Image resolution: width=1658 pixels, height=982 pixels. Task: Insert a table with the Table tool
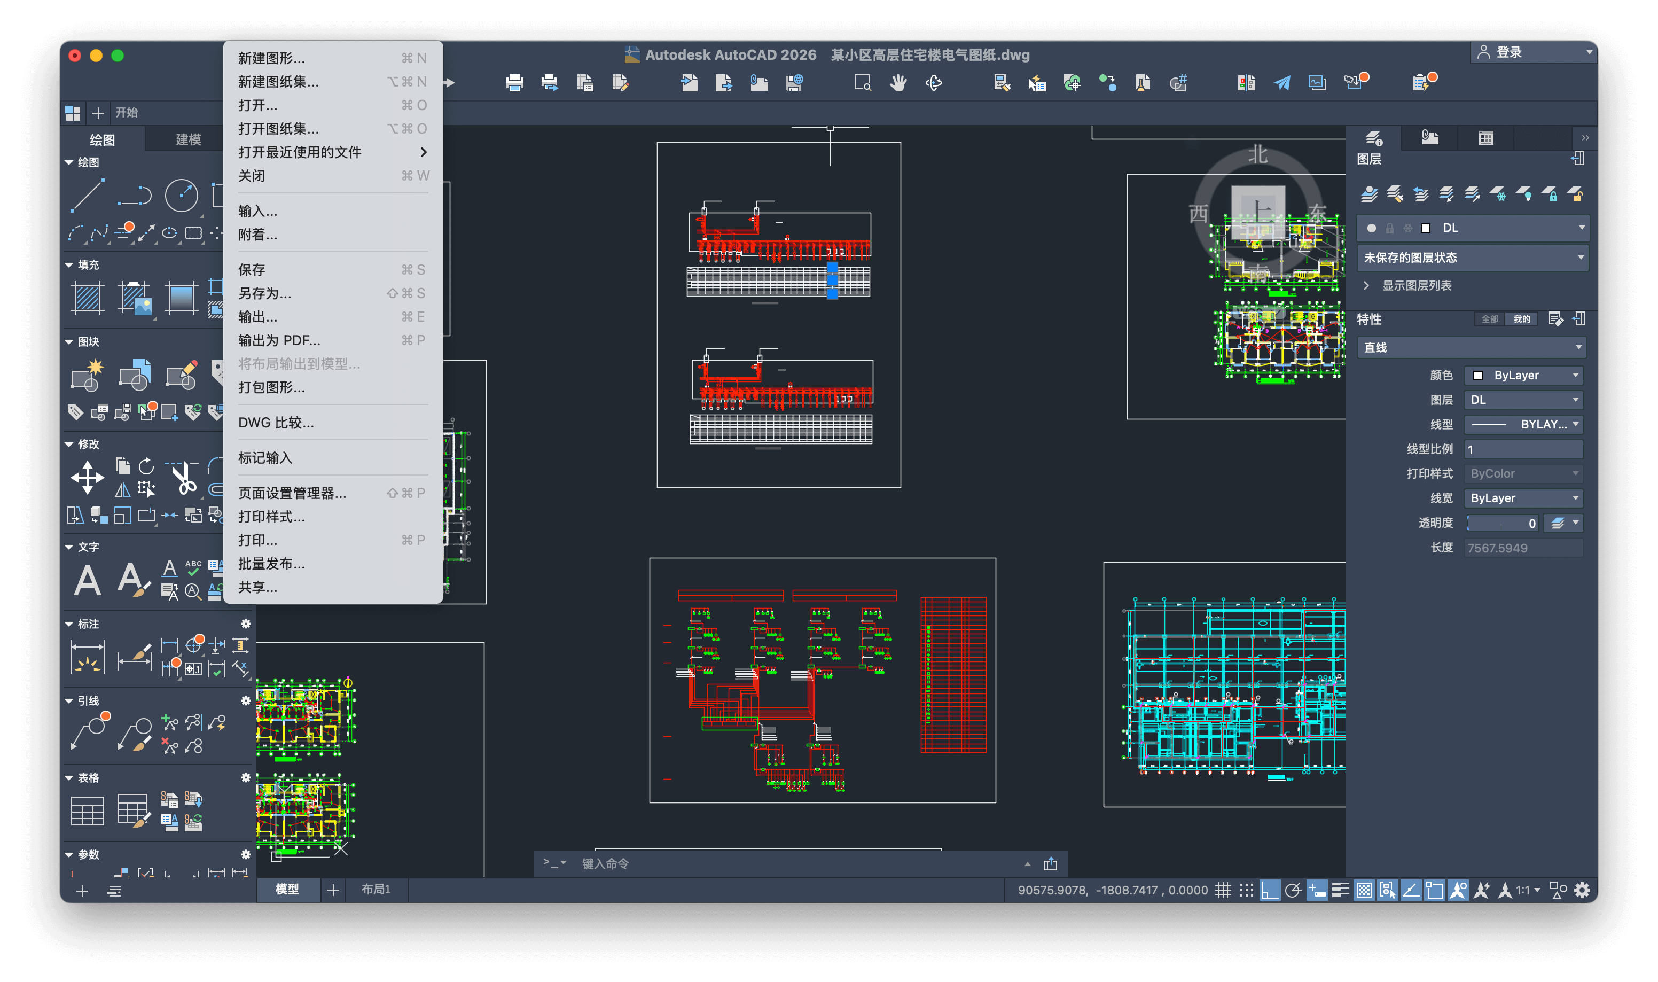[x=87, y=810]
